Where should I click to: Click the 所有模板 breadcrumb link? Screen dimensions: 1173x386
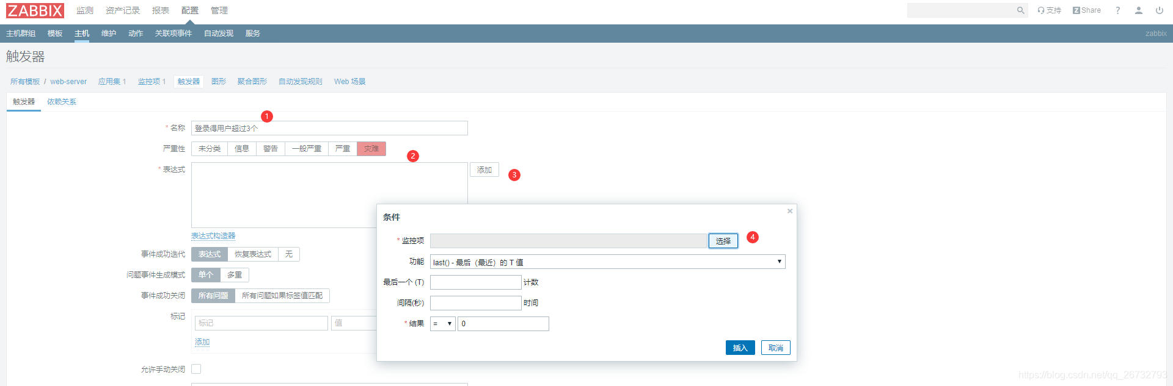coord(25,82)
